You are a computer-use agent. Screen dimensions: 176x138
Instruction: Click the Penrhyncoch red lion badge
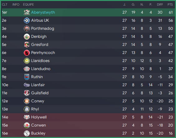tap(27, 53)
